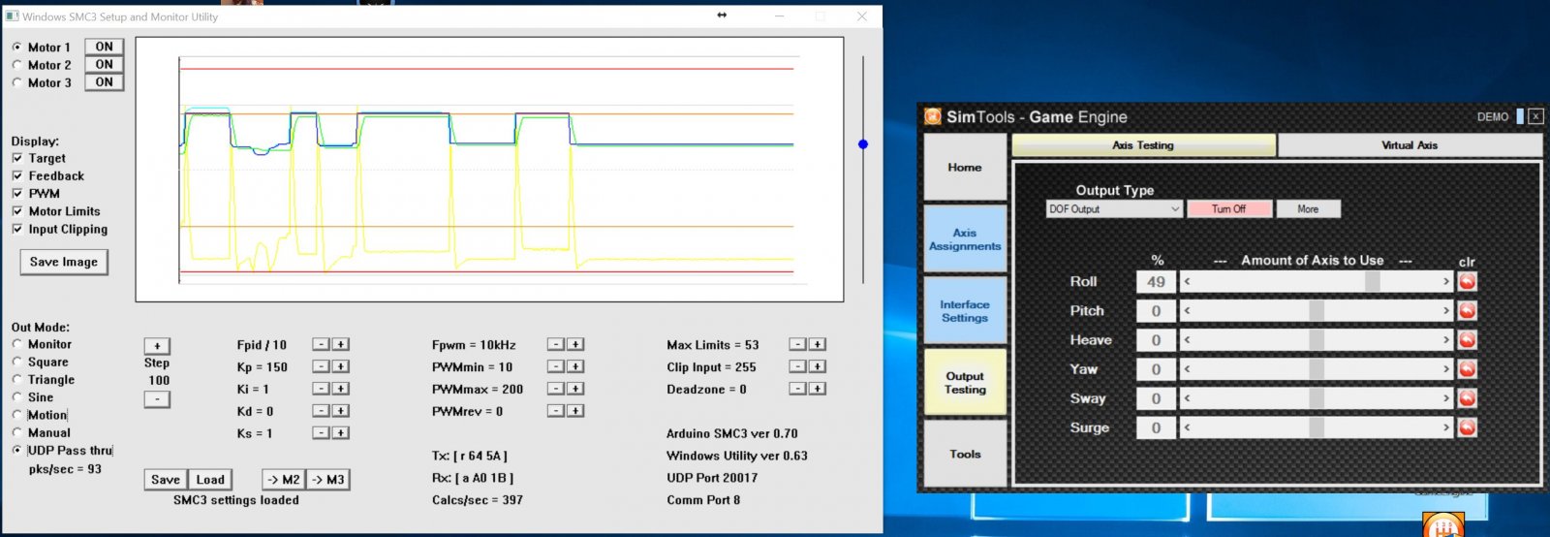Select Sine out mode
Image resolution: width=1550 pixels, height=537 pixels.
pos(17,397)
